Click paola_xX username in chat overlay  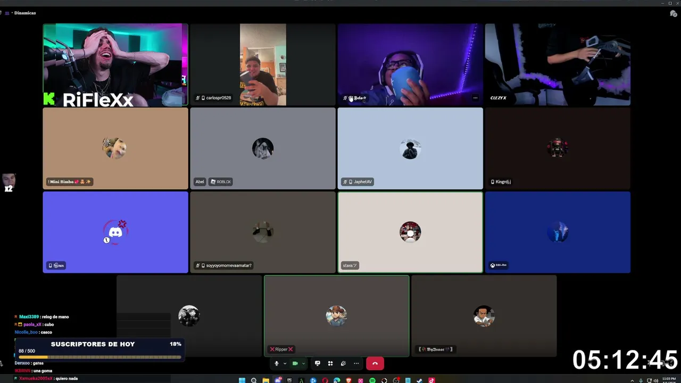click(x=32, y=324)
